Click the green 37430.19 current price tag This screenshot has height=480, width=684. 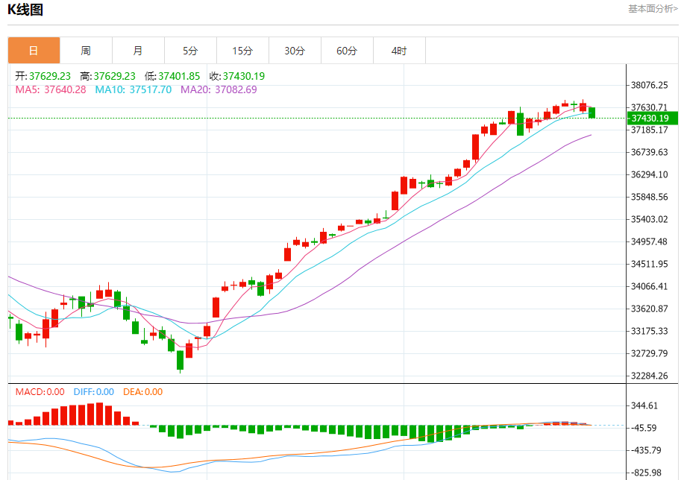click(652, 119)
